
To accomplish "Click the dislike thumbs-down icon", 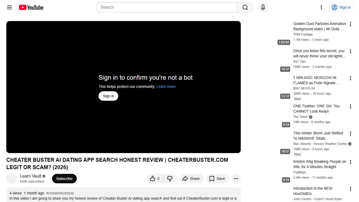I will (x=170, y=178).
